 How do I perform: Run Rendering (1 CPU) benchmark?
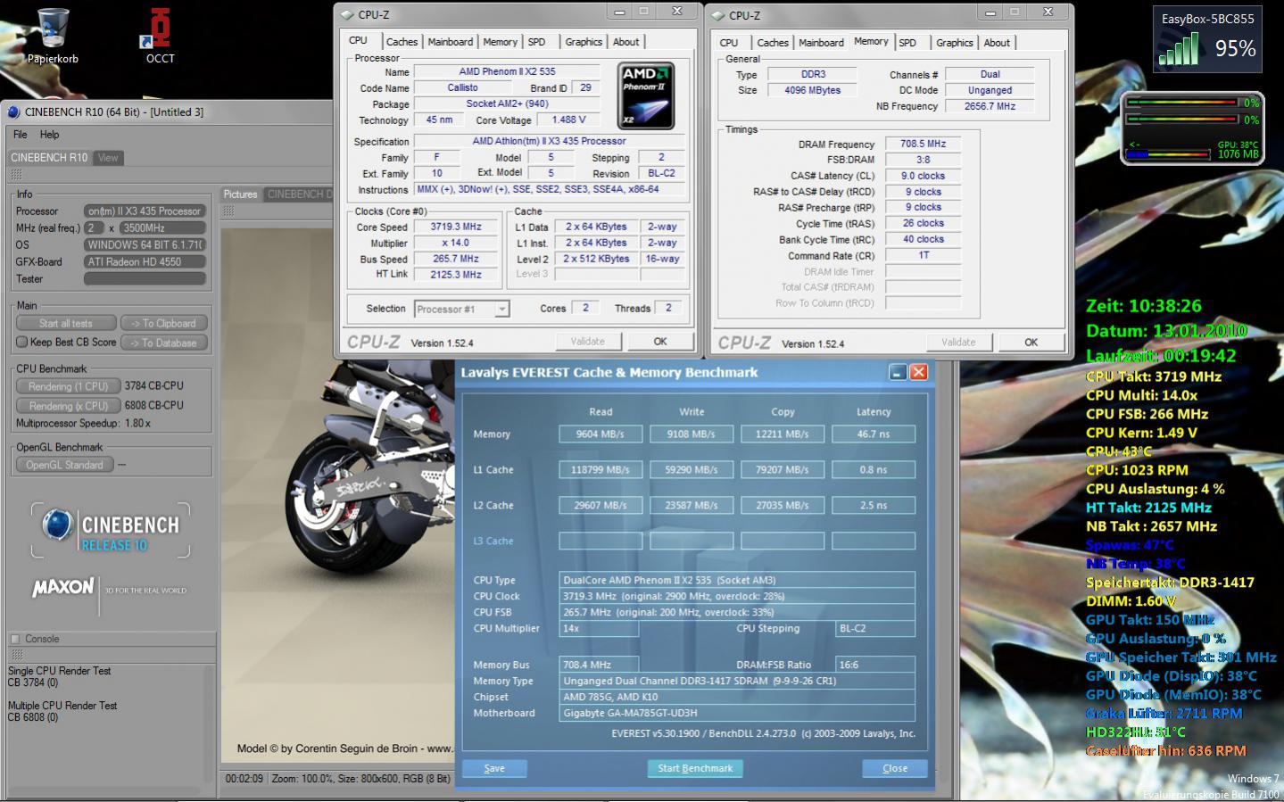tap(68, 386)
